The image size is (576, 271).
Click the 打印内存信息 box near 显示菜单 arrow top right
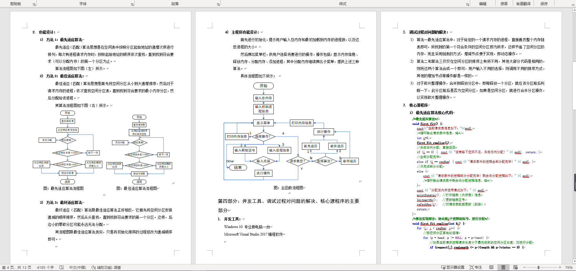(x=302, y=123)
